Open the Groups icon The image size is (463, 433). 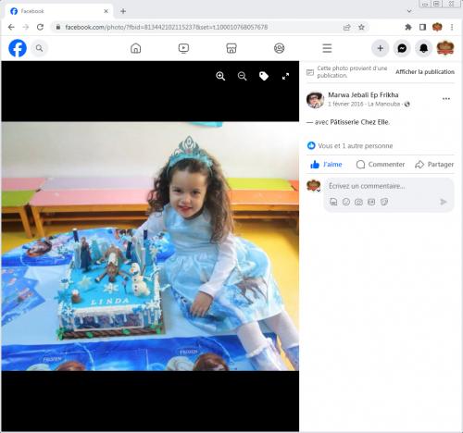click(280, 48)
